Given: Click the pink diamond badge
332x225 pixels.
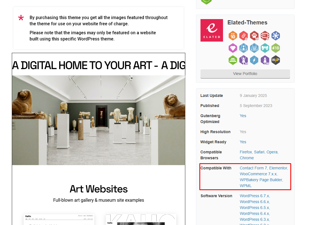Looking at the screenshot, I should coord(233,48).
